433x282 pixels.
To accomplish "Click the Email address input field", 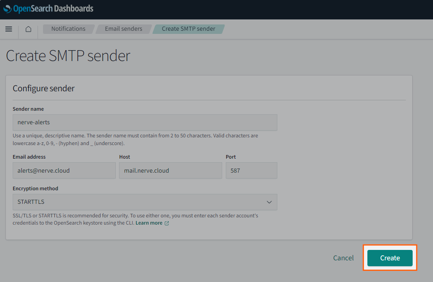I will pos(64,171).
